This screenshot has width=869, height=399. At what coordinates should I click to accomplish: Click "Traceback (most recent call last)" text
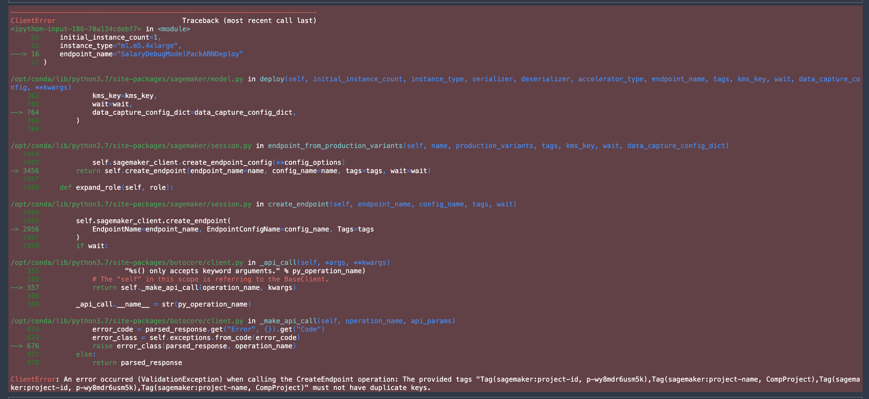tap(249, 21)
